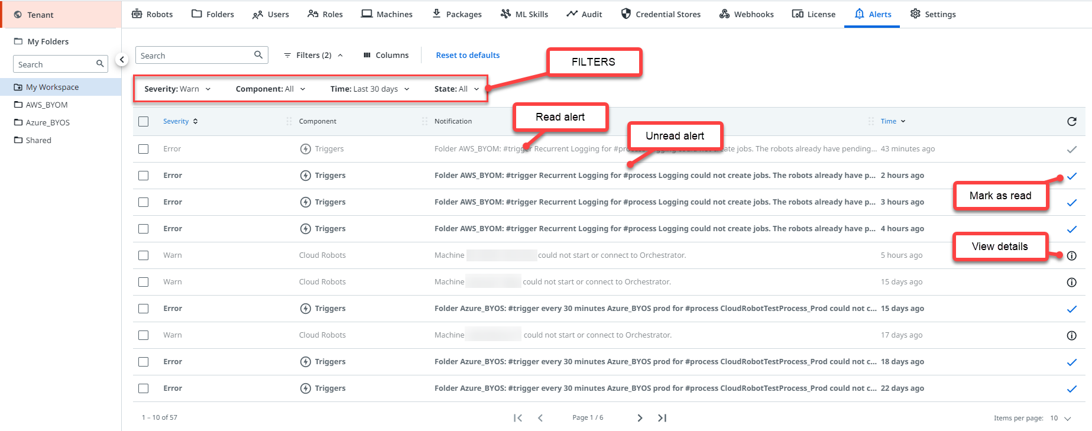The width and height of the screenshot is (1092, 431).
Task: Open the State: All filter dropdown
Action: tap(456, 89)
